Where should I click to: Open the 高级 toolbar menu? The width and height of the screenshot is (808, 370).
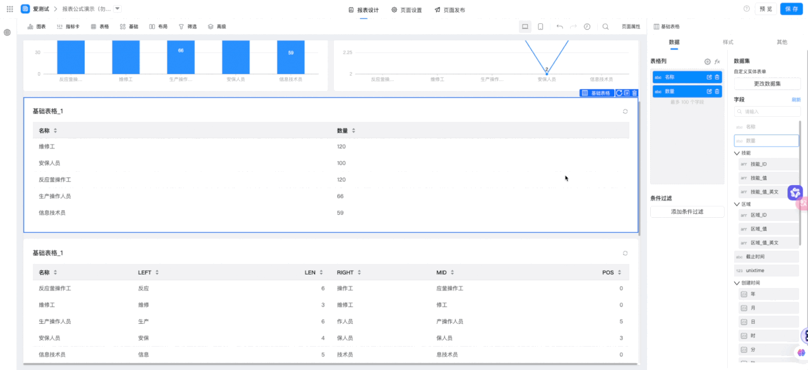(217, 27)
